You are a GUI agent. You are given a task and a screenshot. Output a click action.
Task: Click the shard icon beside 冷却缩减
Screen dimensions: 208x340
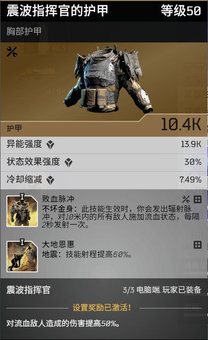click(x=50, y=180)
